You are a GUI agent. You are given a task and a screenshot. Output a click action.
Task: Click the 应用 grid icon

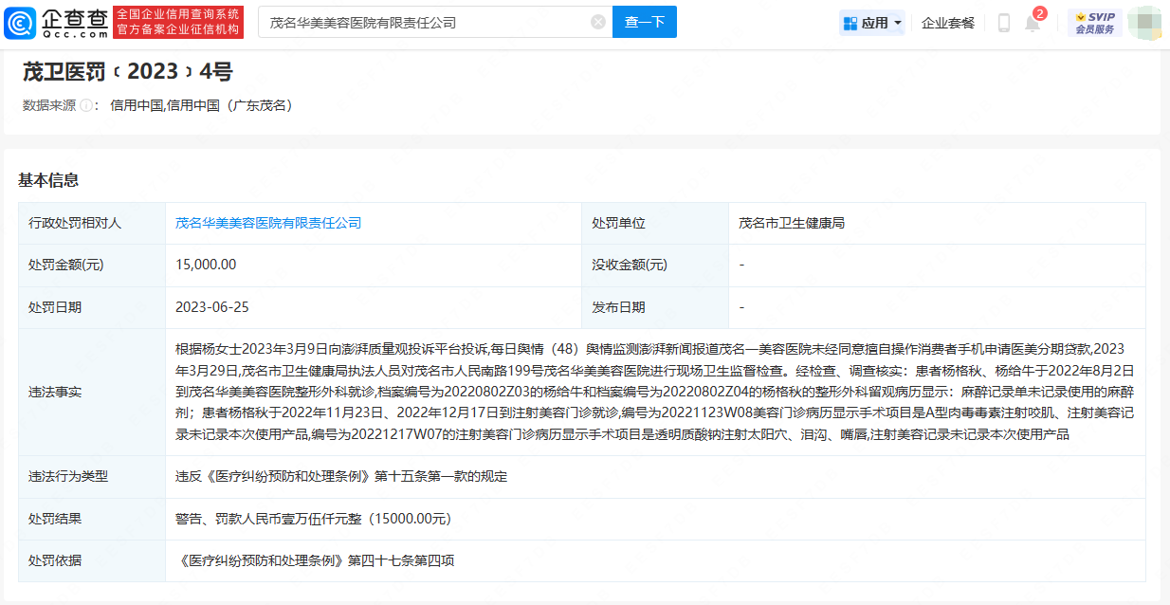[x=850, y=23]
